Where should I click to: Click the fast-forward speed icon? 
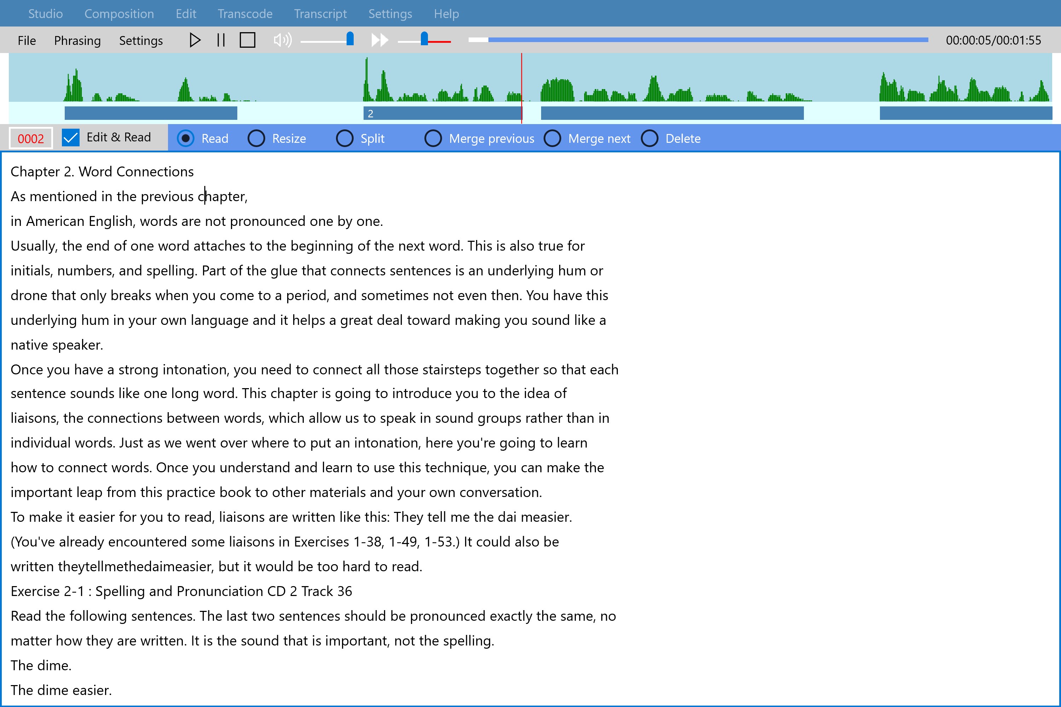click(379, 40)
